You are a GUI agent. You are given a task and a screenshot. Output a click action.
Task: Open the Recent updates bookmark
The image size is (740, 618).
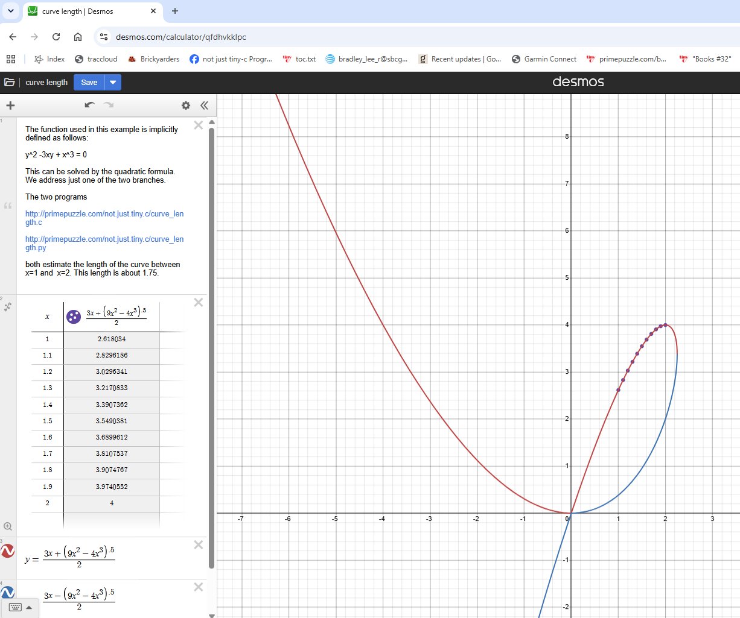[460, 59]
